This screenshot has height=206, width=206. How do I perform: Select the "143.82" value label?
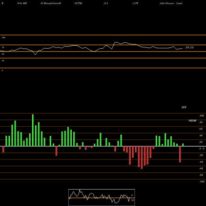(x=192, y=121)
